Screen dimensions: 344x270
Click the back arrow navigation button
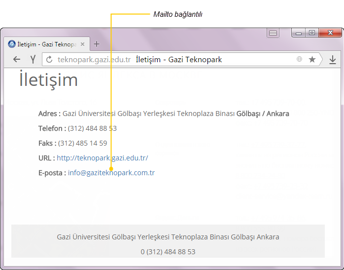(17, 59)
